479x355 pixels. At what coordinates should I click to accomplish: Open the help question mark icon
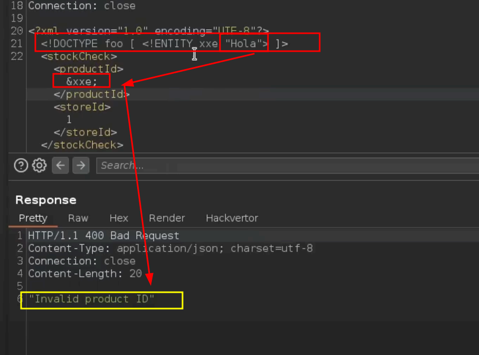[21, 166]
